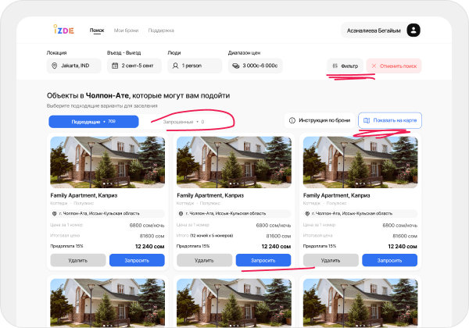The width and height of the screenshot is (469, 328).
Task: Click the price range money icon
Action: [236, 66]
